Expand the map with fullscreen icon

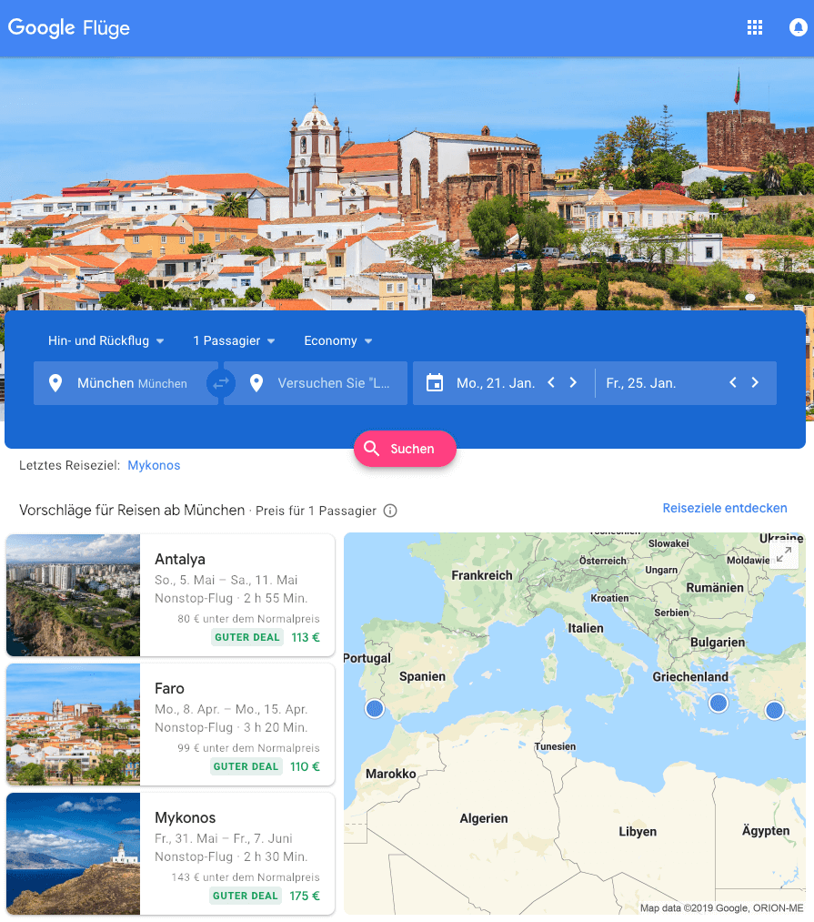point(784,554)
